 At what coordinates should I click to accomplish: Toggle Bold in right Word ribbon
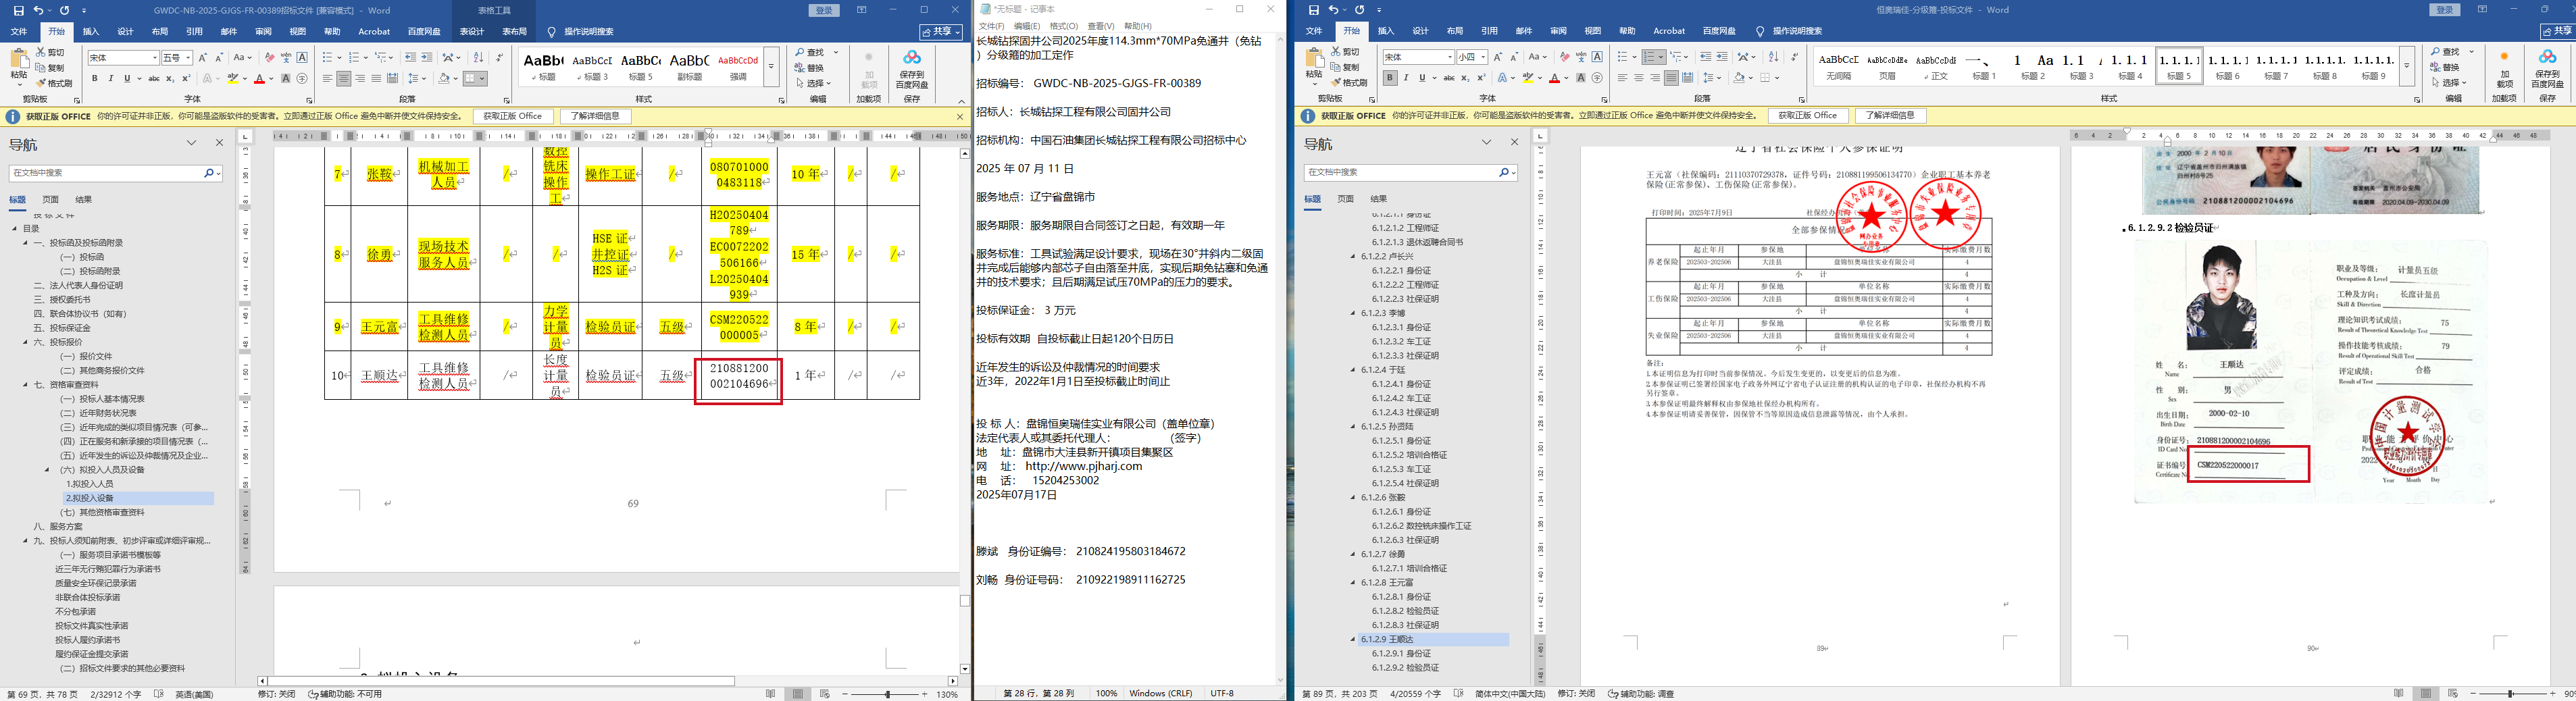tap(1390, 77)
